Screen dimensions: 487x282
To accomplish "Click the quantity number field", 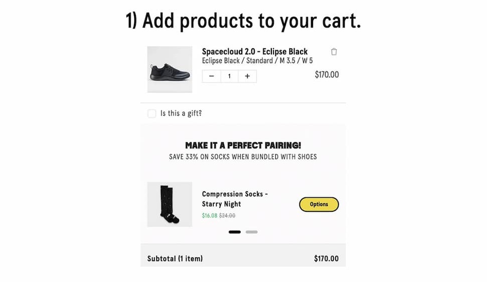I will coord(229,76).
